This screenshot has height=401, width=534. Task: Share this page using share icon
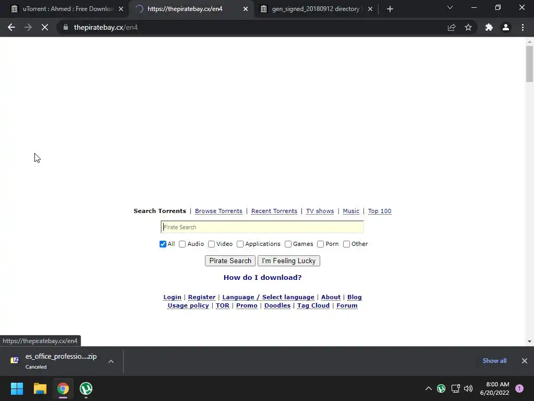[x=452, y=27]
